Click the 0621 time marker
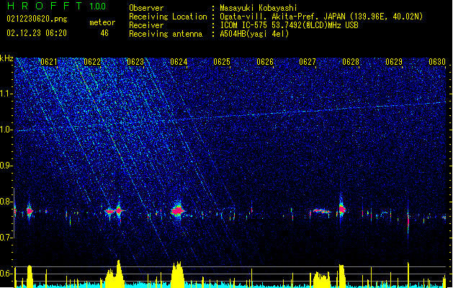Viewport: 453px width, 288px height. 49,62
